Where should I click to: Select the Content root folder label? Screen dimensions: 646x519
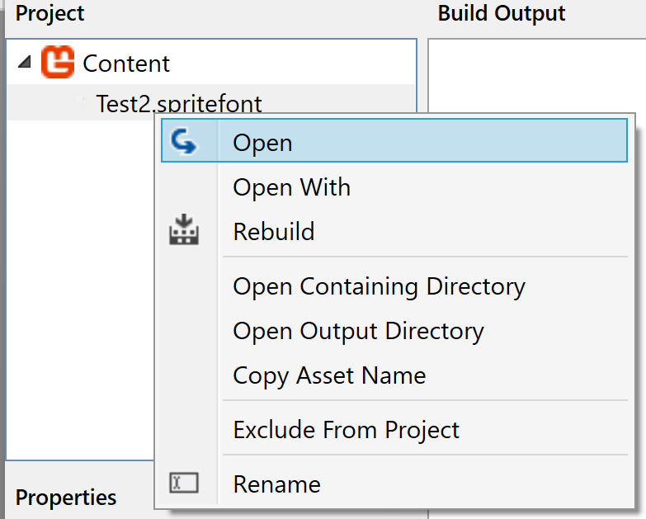pos(126,64)
